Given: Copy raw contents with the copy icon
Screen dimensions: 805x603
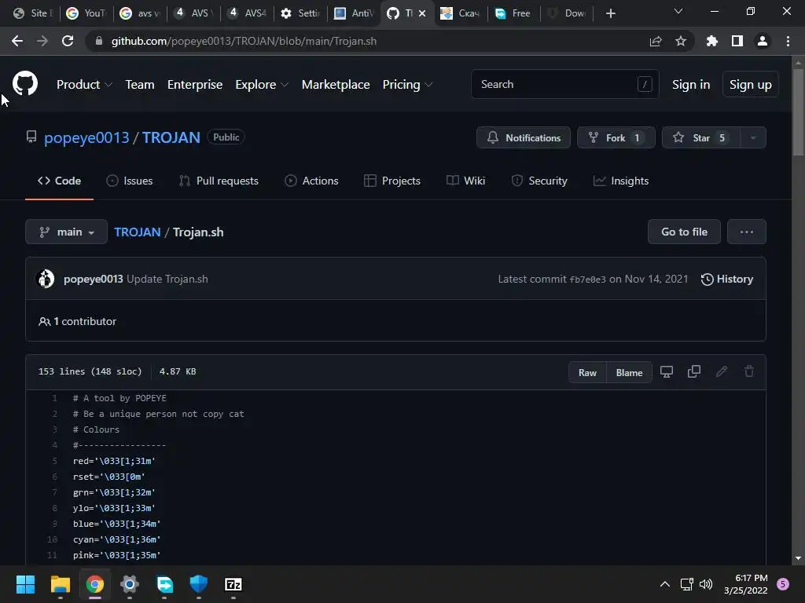Looking at the screenshot, I should tap(693, 371).
